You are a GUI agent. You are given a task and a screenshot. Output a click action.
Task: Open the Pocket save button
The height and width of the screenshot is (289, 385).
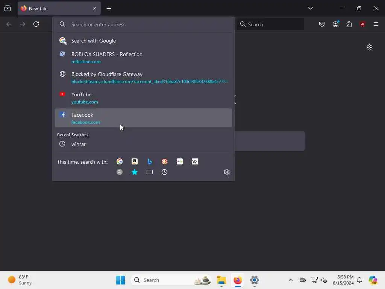[322, 24]
